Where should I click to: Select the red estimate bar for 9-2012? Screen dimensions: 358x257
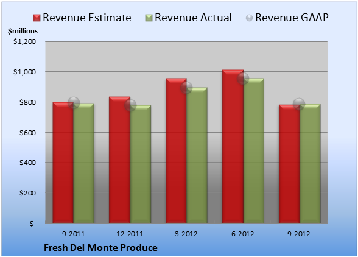click(x=289, y=164)
